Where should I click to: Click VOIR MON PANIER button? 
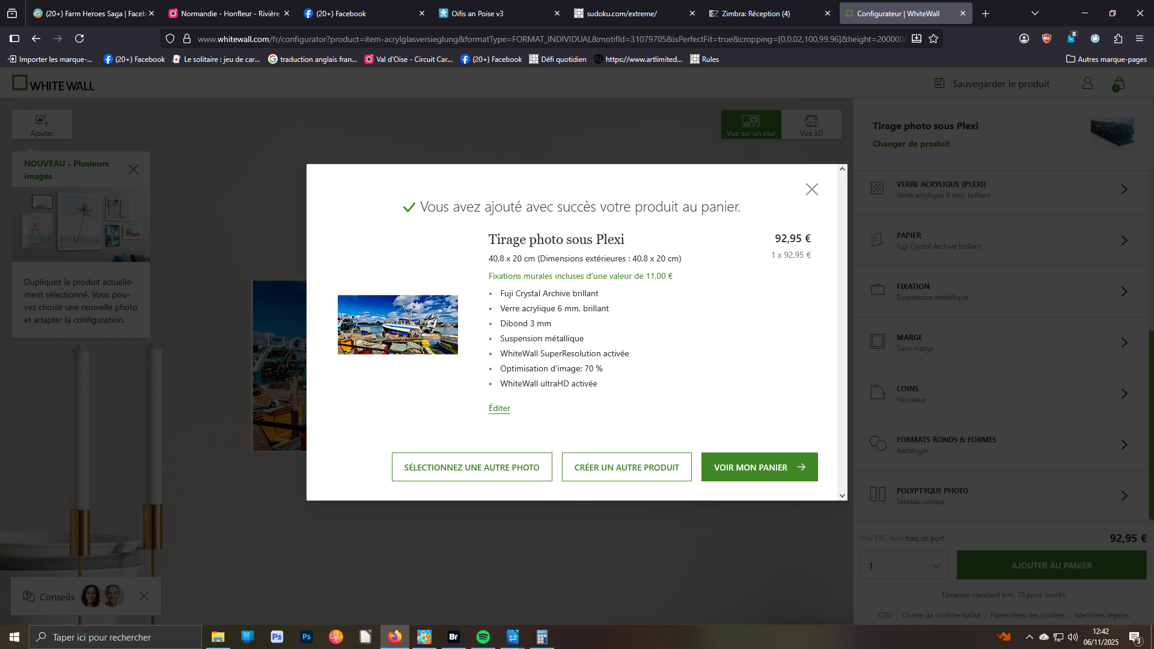coord(759,467)
